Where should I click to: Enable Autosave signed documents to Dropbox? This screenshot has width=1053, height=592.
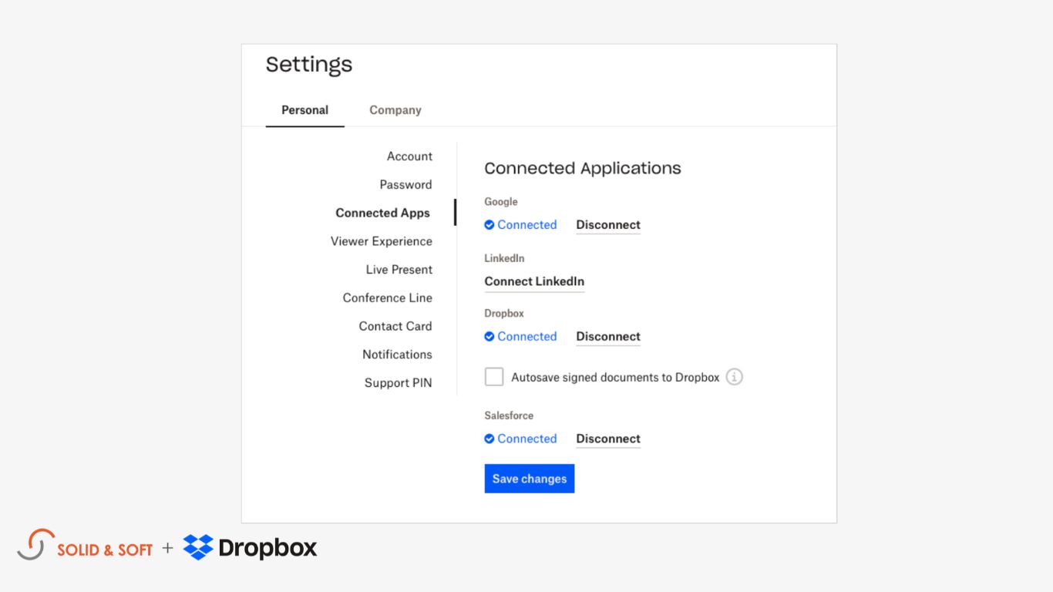(x=494, y=376)
